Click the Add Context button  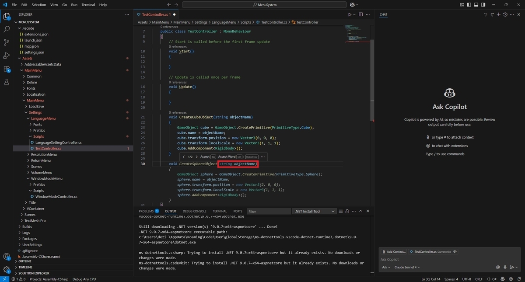pyautogui.click(x=394, y=252)
